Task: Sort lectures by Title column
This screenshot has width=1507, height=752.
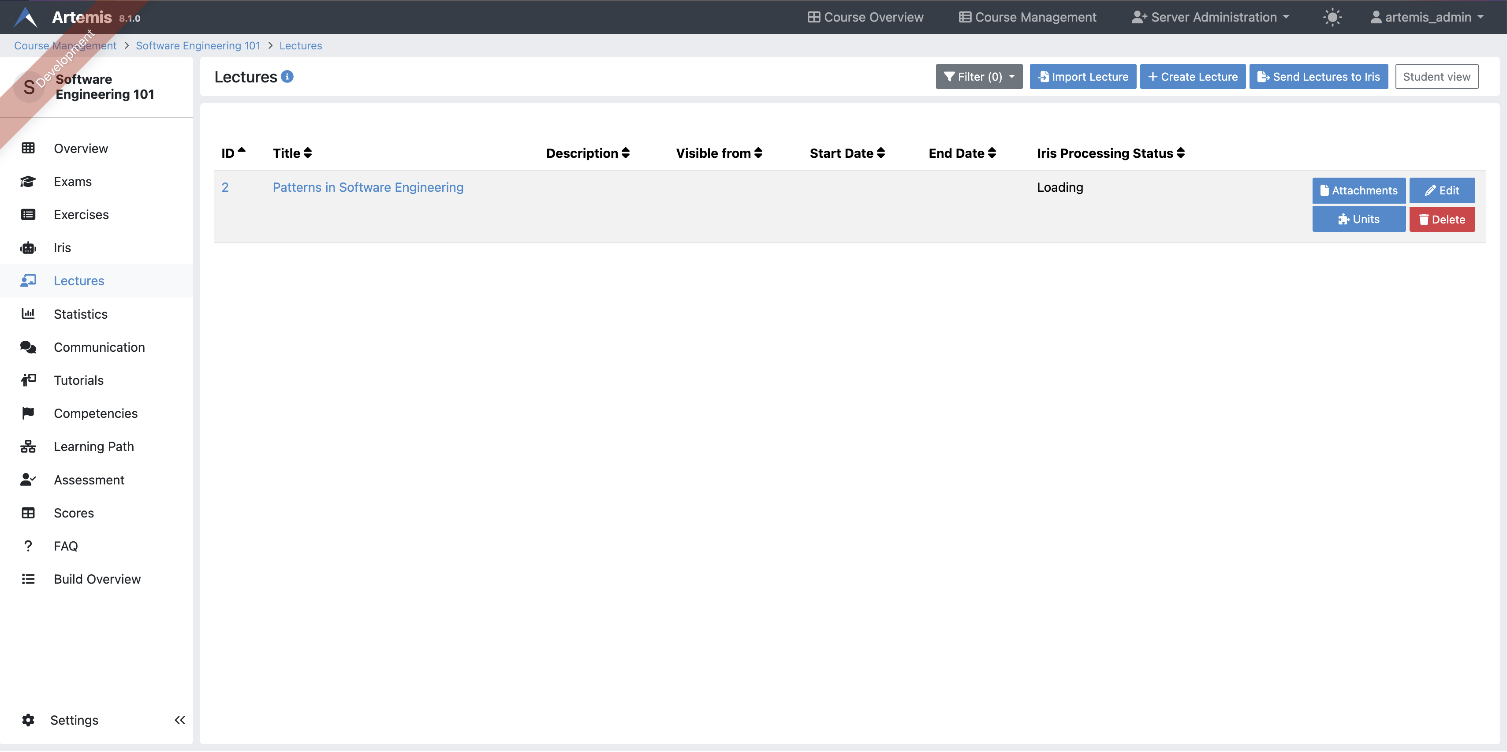Action: 292,153
